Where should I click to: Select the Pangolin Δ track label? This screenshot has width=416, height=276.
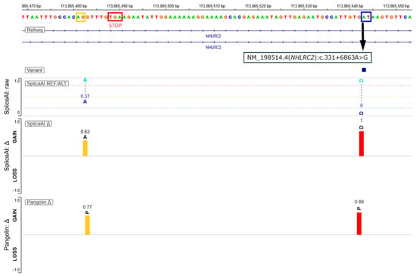coord(39,203)
